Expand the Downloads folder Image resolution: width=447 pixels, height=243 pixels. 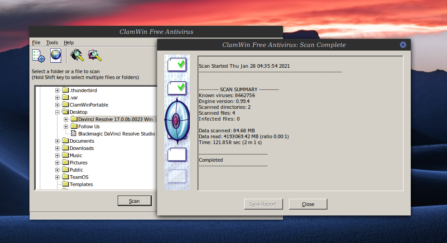click(x=58, y=148)
